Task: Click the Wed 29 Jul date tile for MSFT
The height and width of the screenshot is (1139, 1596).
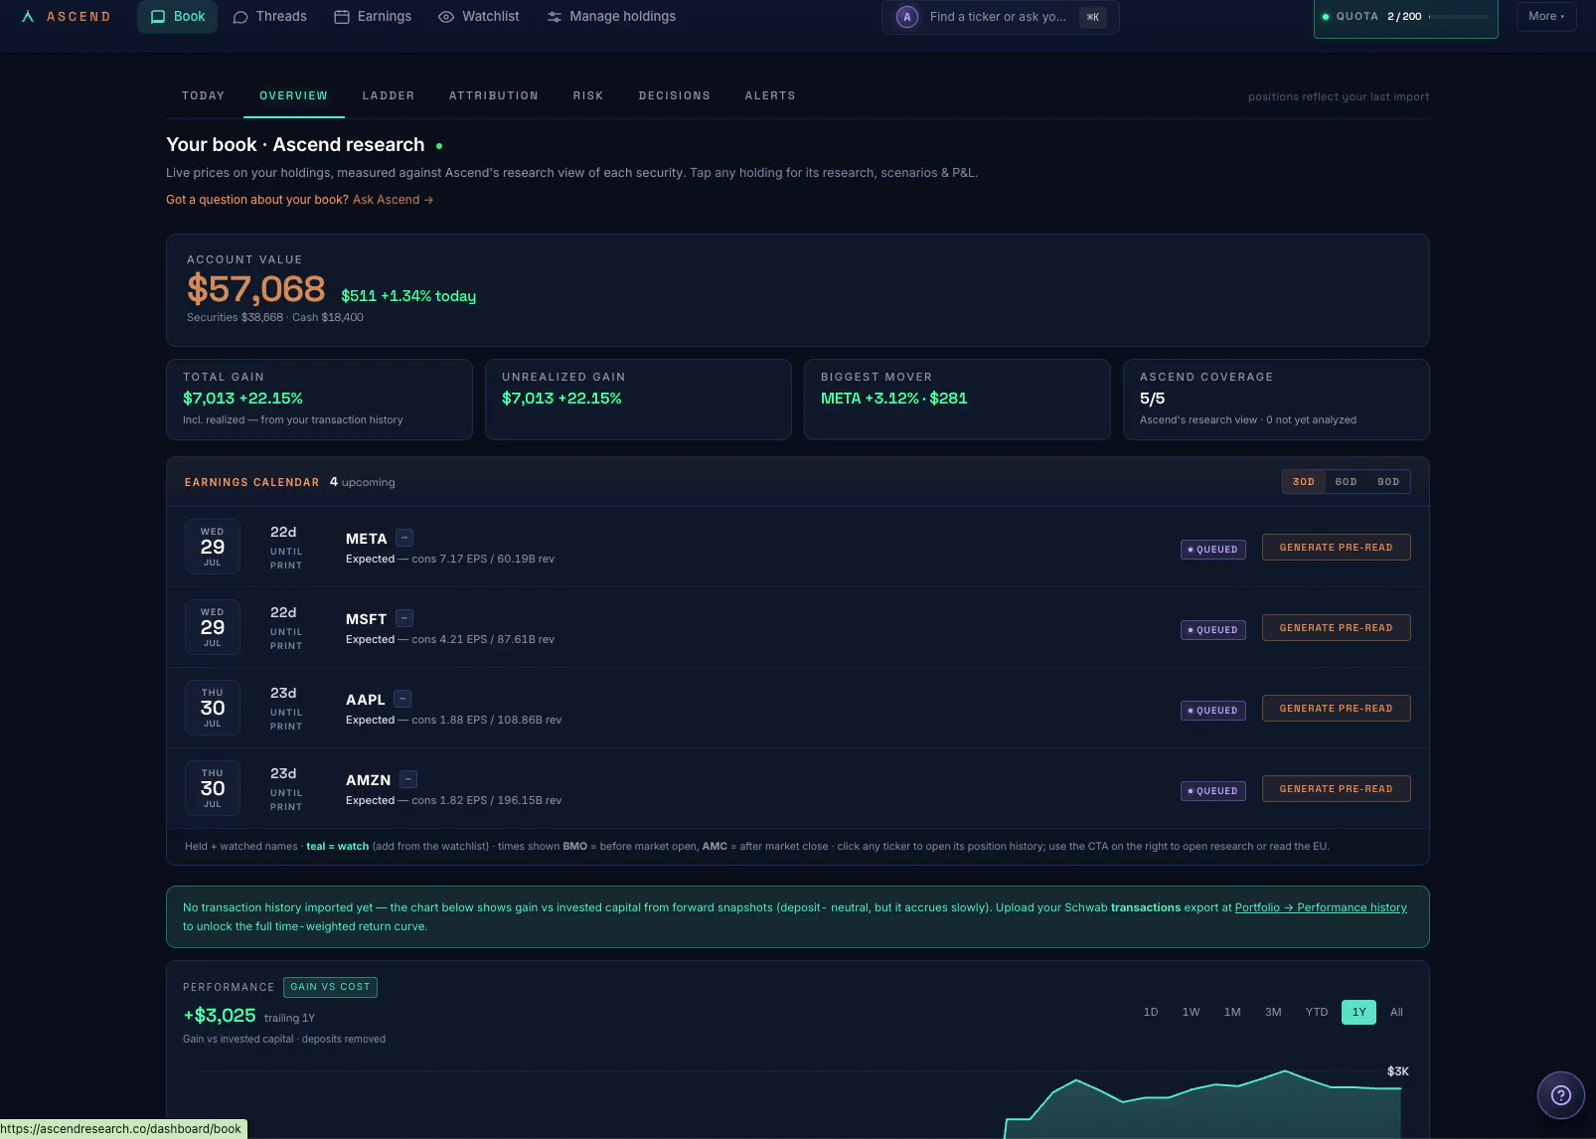Action: tap(213, 627)
